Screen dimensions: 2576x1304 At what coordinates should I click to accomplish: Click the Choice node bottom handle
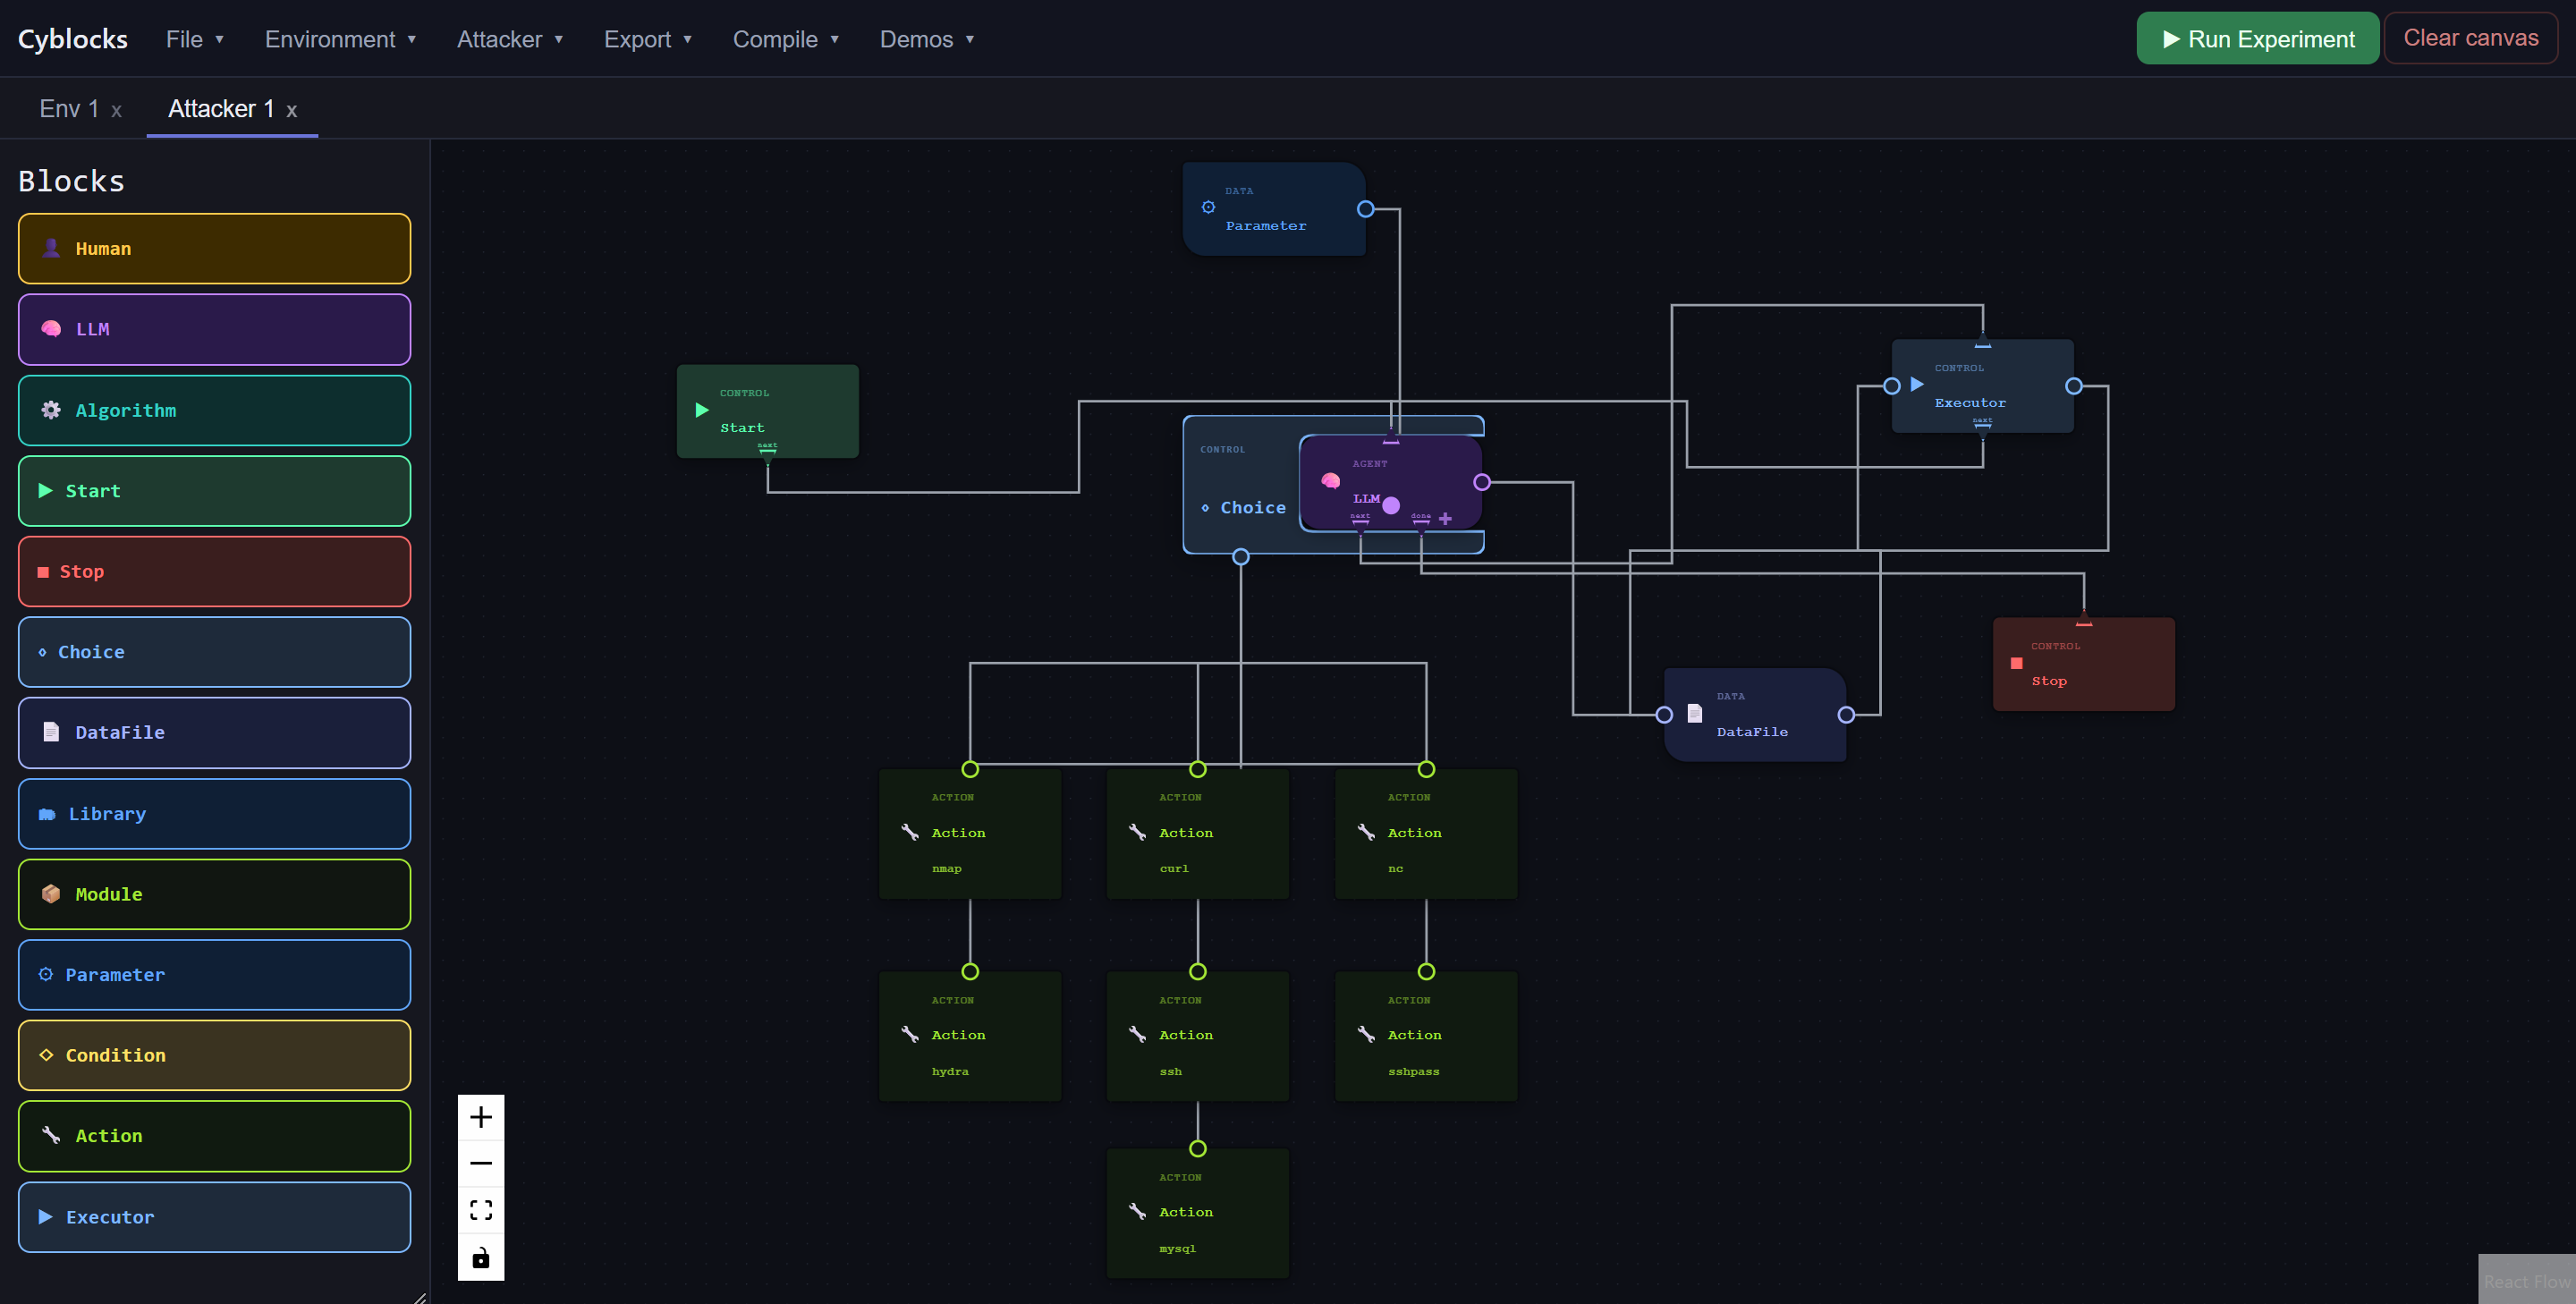1241,557
